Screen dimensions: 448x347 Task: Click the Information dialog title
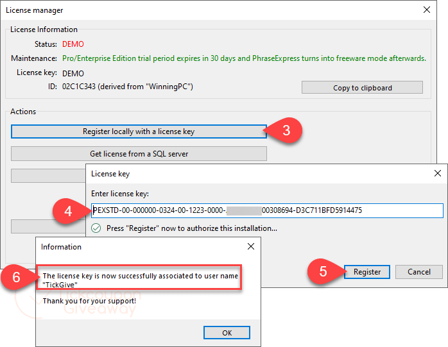(61, 247)
